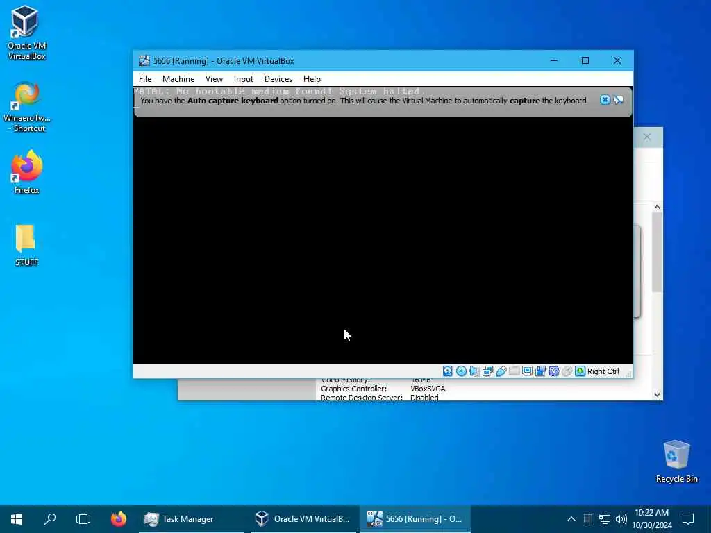Open the volume tray icon
This screenshot has height=533, width=711.
tap(621, 519)
